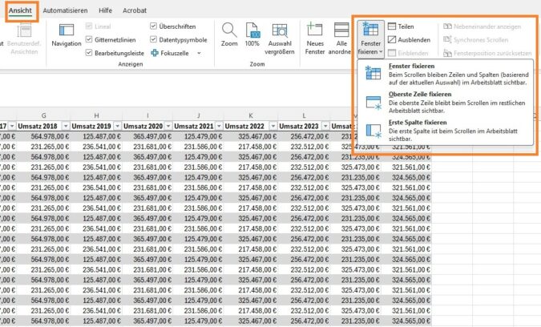Viewport: 541px width, 327px height.
Task: Select column header H
Action: 96,115
